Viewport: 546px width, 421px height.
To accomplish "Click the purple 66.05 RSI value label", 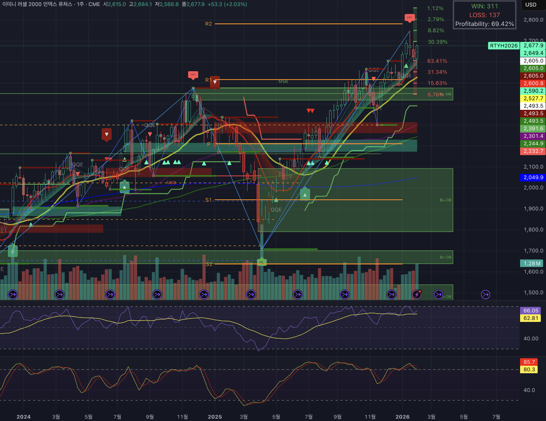I will pyautogui.click(x=530, y=310).
